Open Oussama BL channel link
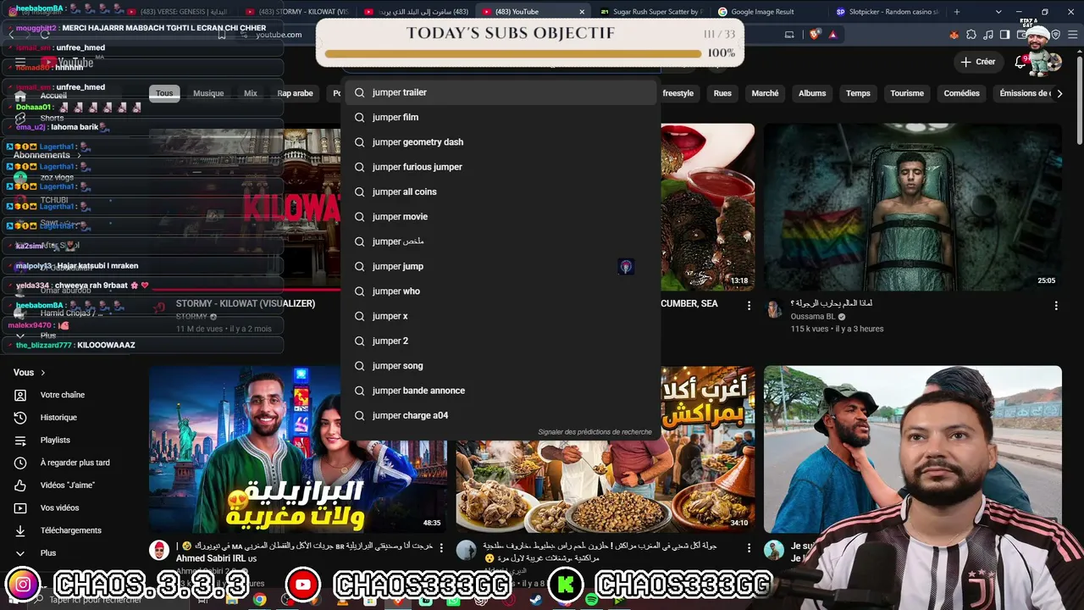 tap(813, 317)
